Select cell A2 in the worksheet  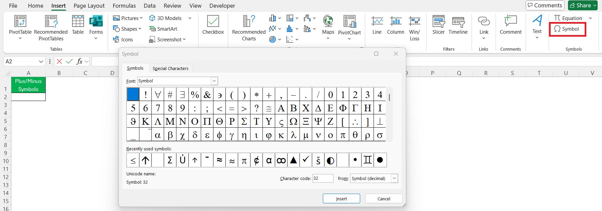click(28, 97)
